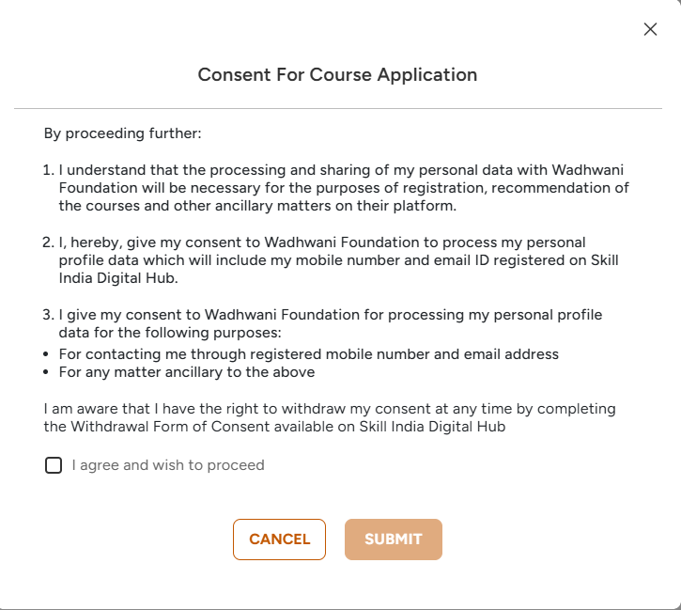Click the bullet dot before 'For any matter'

click(x=47, y=372)
